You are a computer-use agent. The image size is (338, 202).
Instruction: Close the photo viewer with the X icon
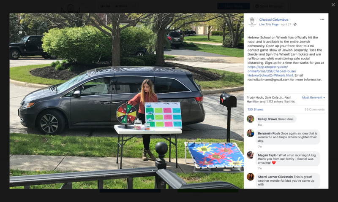point(333,5)
